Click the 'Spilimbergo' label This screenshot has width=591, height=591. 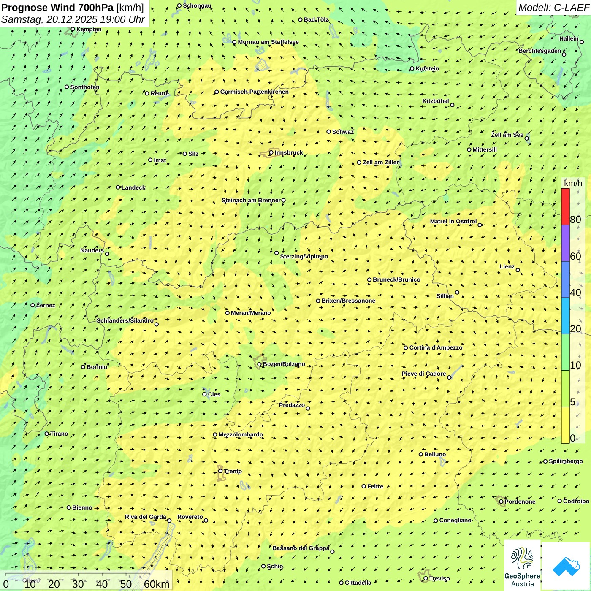pos(566,461)
